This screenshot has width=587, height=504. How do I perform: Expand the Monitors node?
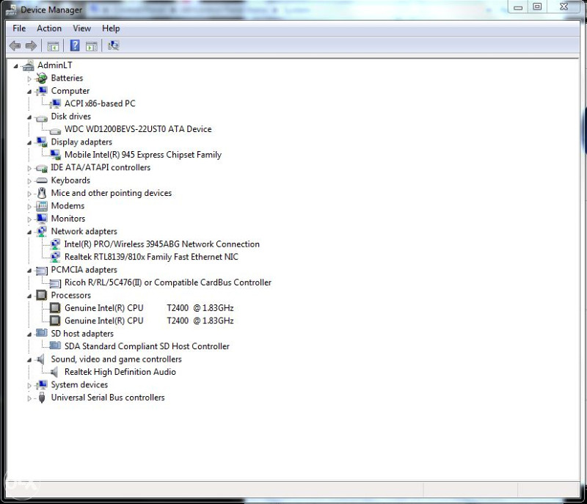click(29, 219)
